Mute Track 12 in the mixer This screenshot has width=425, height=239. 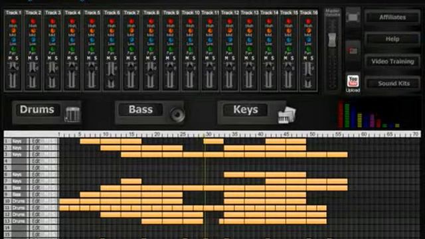(226, 58)
